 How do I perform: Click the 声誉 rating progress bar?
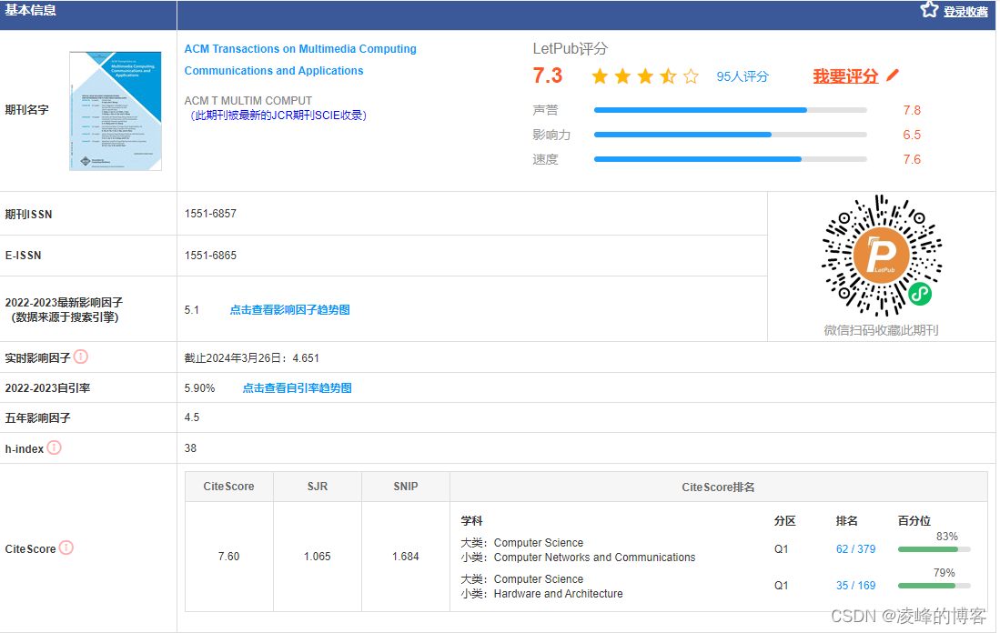(731, 110)
